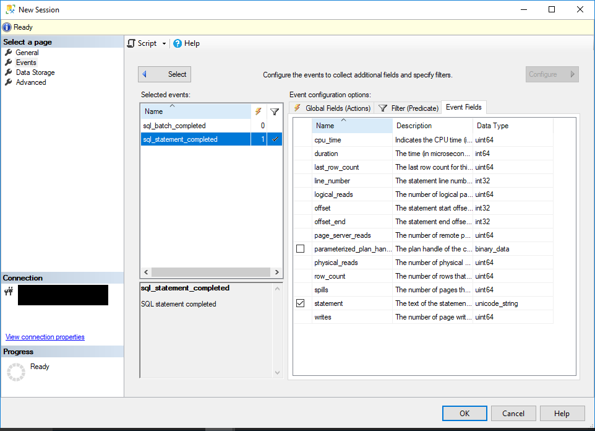Open the Data Storage page
The width and height of the screenshot is (595, 431).
click(34, 72)
